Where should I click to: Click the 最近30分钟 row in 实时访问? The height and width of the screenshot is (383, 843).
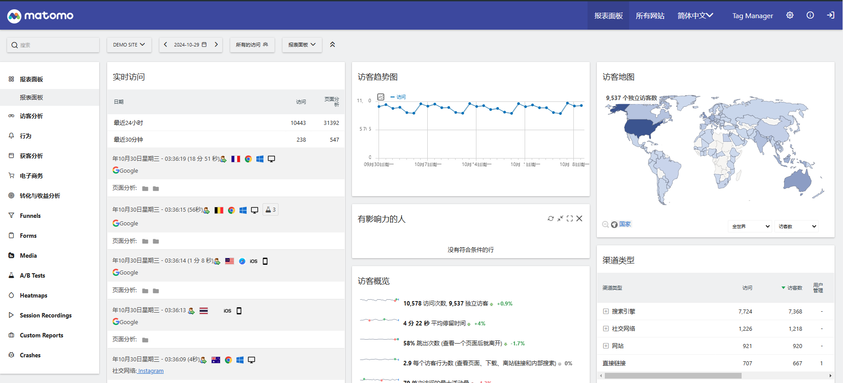[x=226, y=139]
